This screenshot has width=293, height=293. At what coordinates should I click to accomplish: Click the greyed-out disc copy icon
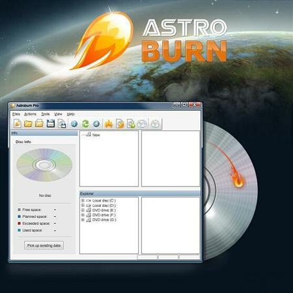pyautogui.click(x=142, y=124)
